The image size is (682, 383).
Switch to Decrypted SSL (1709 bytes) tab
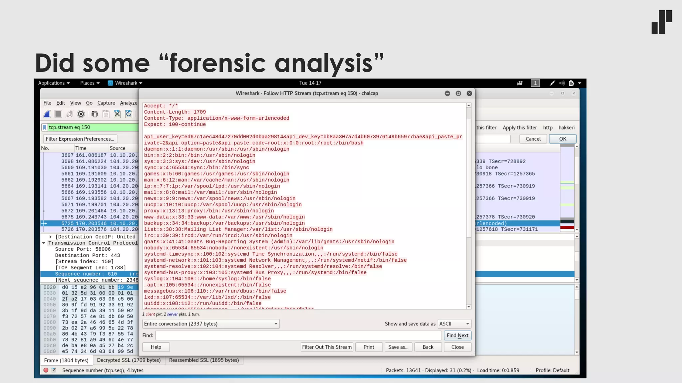pyautogui.click(x=129, y=360)
